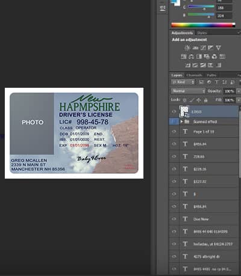Add an Invert adjustment layer
This screenshot has height=276, width=241.
click(187, 65)
